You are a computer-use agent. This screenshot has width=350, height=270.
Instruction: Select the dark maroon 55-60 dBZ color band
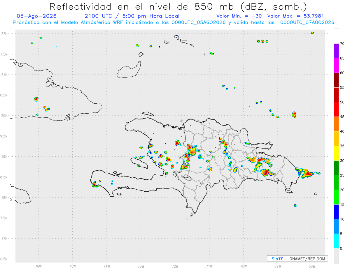pyautogui.click(x=336, y=80)
